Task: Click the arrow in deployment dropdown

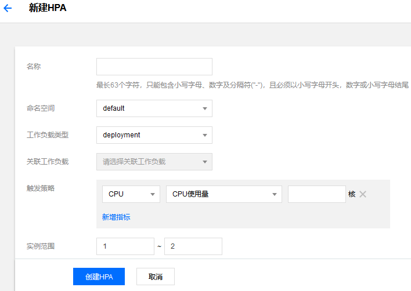Action: coord(205,135)
